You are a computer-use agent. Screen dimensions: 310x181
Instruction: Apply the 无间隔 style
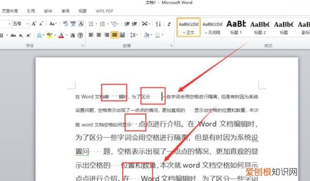[x=212, y=27]
